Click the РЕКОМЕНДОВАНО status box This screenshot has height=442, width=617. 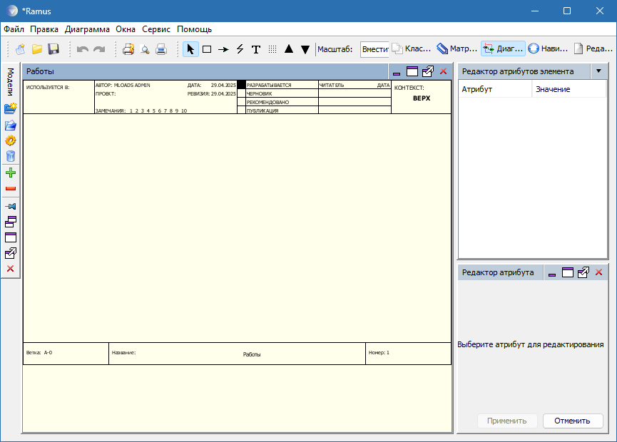coord(242,102)
